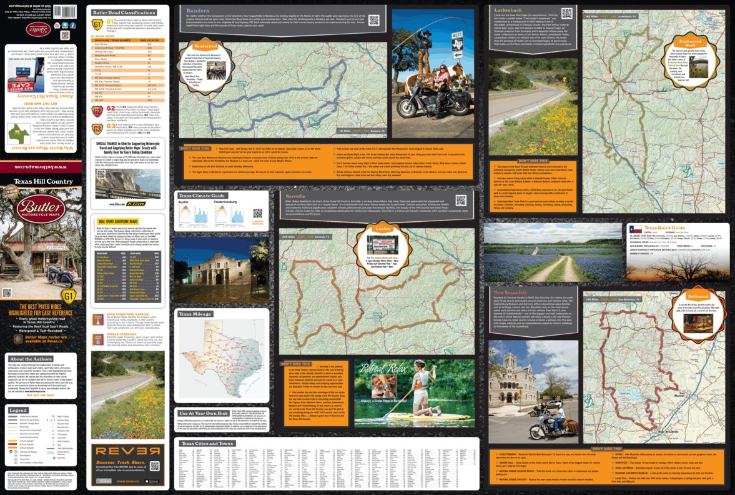Click the G3 classification badge
The height and width of the screenshot is (495, 735).
[x=97, y=127]
